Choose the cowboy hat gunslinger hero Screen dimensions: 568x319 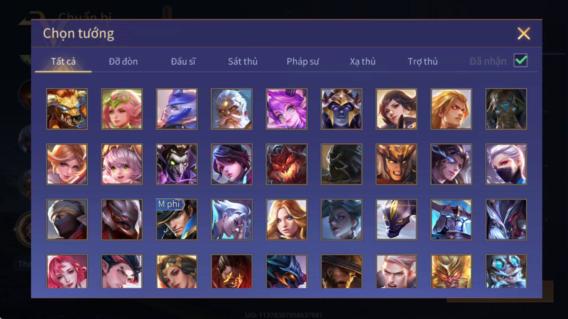[x=342, y=271]
